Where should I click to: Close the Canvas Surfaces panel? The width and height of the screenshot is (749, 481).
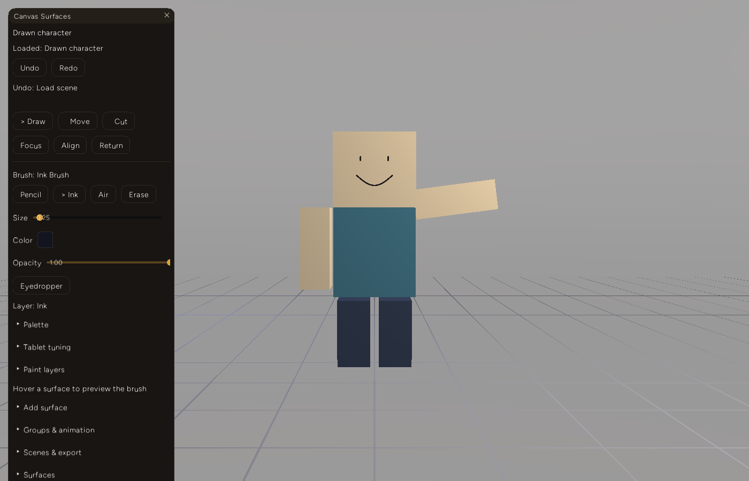(x=167, y=15)
